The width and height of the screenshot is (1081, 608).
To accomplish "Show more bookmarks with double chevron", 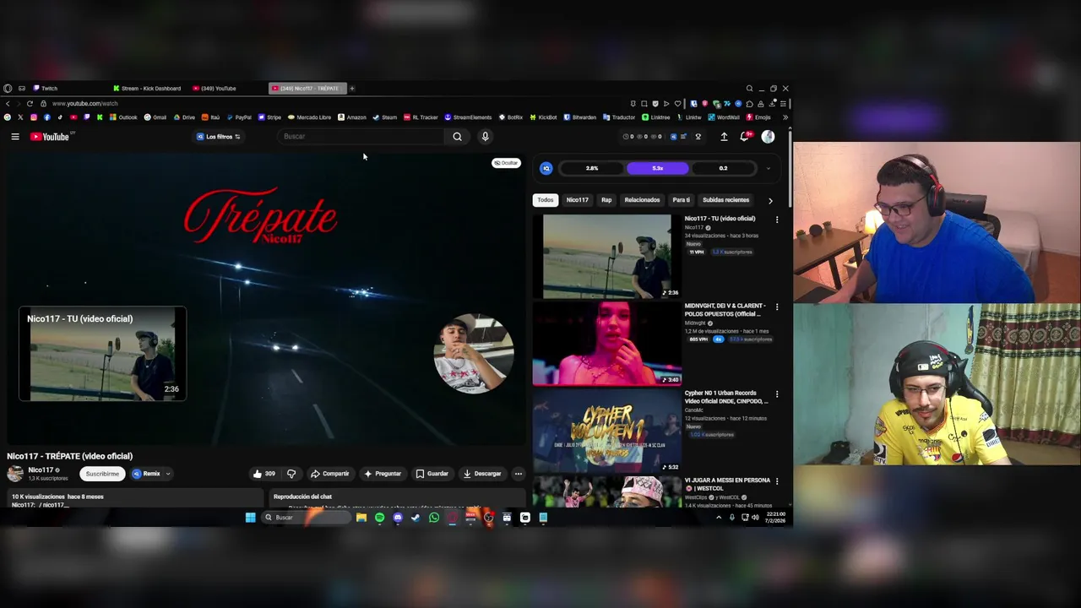I will pyautogui.click(x=785, y=117).
